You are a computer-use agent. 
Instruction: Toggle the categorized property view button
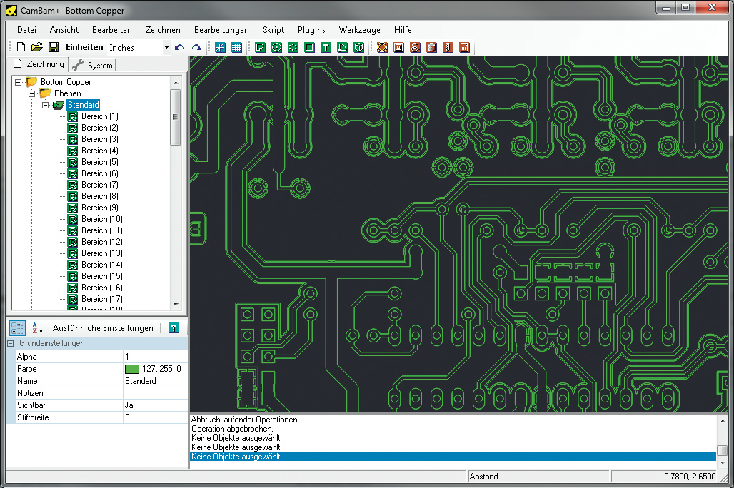18,328
